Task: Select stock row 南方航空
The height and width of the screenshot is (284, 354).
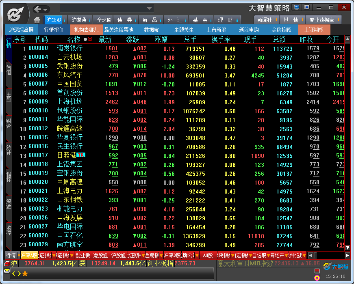Action: point(178,245)
